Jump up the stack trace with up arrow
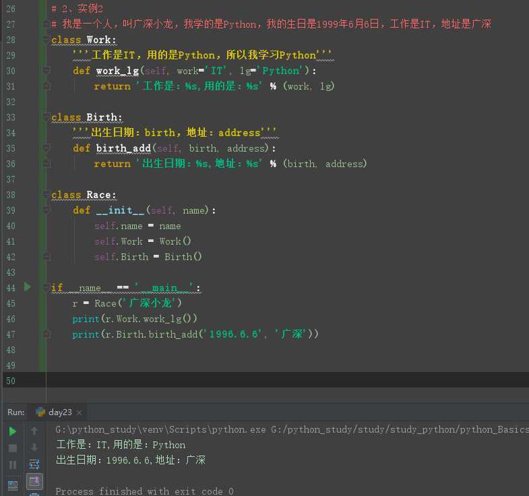 click(x=34, y=431)
